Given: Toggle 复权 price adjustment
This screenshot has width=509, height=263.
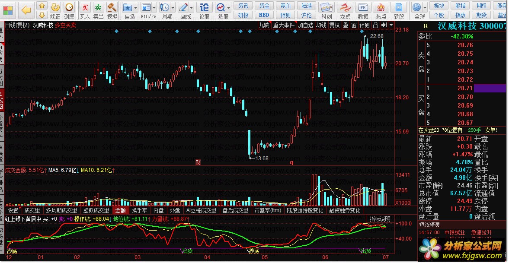Looking at the screenshot, I should [x=334, y=25].
